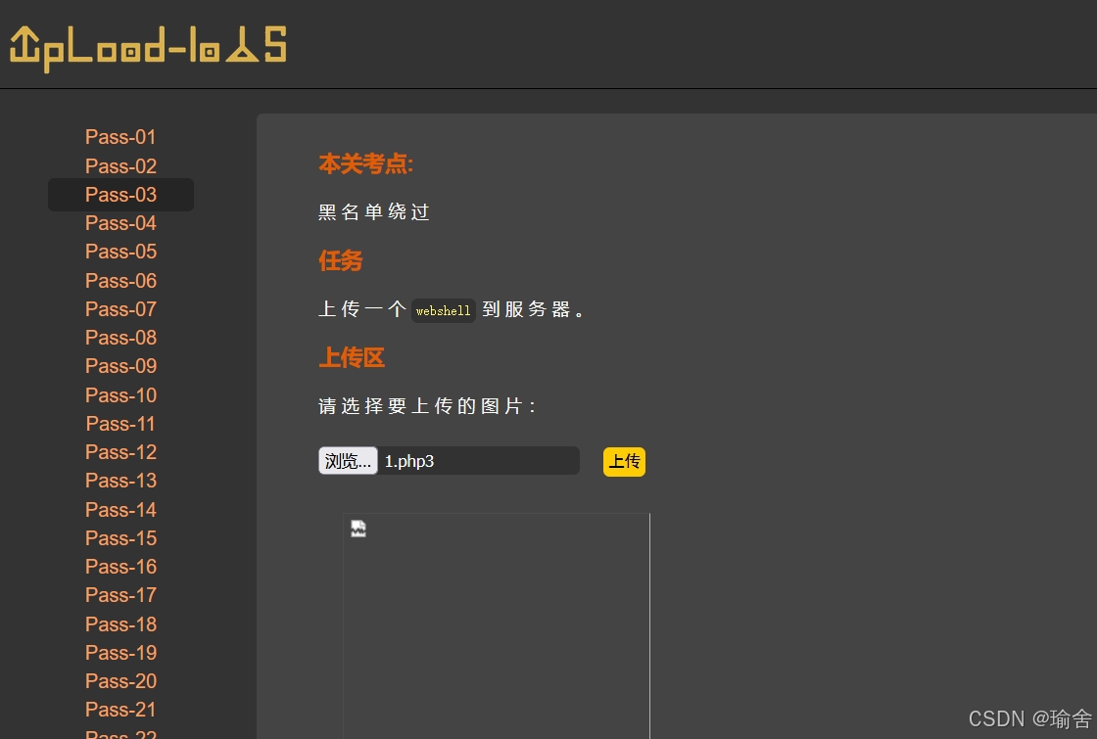Screen dimensions: 1097x739
Task: Select the highlighted Pass-03 item
Action: [x=120, y=195]
